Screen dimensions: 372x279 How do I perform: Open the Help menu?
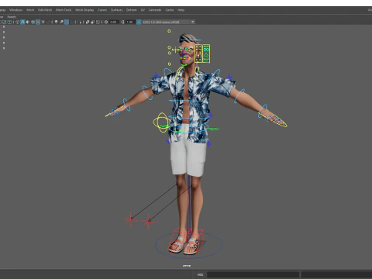[181, 10]
